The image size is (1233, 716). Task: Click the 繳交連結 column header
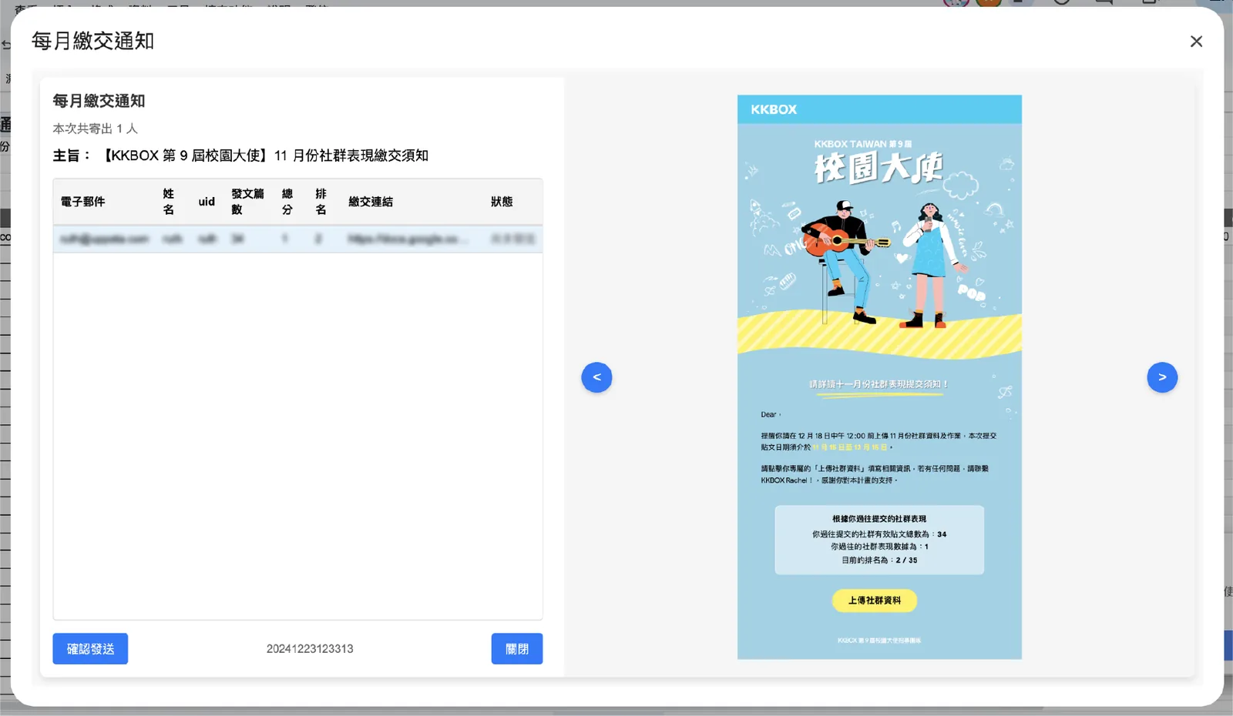point(371,202)
